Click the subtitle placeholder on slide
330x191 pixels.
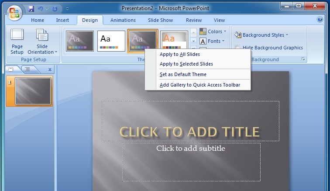pos(191,162)
